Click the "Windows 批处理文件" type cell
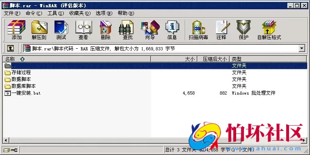This screenshot has width=310, height=155. [x=253, y=93]
